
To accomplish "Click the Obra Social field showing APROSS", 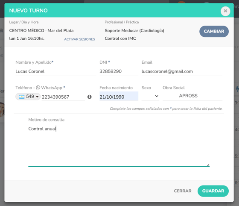I will [192, 96].
